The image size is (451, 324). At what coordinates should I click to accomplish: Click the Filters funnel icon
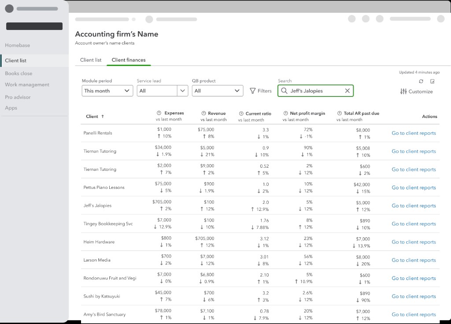click(x=252, y=91)
